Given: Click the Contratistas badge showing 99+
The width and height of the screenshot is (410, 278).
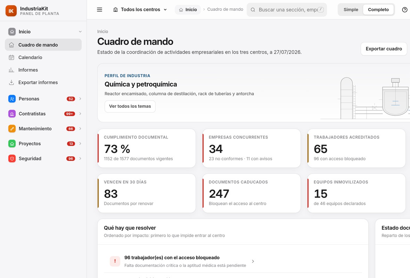Looking at the screenshot, I should [69, 114].
